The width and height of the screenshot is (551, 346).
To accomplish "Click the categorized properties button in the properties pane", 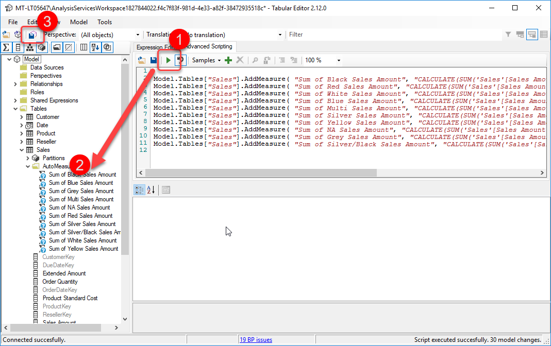I will pyautogui.click(x=139, y=190).
